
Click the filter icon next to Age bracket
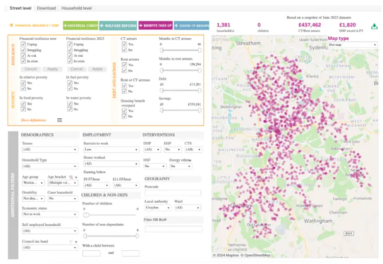(x=71, y=177)
